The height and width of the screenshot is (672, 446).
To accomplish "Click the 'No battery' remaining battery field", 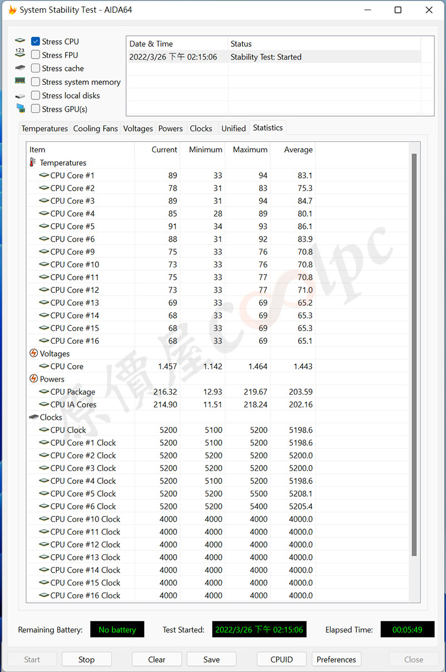I will (x=117, y=630).
